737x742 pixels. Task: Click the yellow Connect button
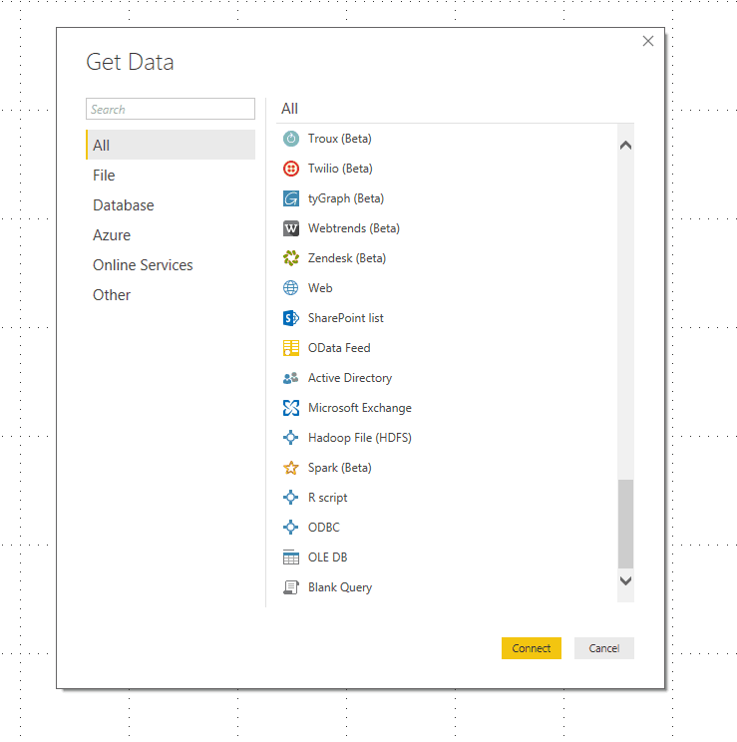(x=532, y=648)
